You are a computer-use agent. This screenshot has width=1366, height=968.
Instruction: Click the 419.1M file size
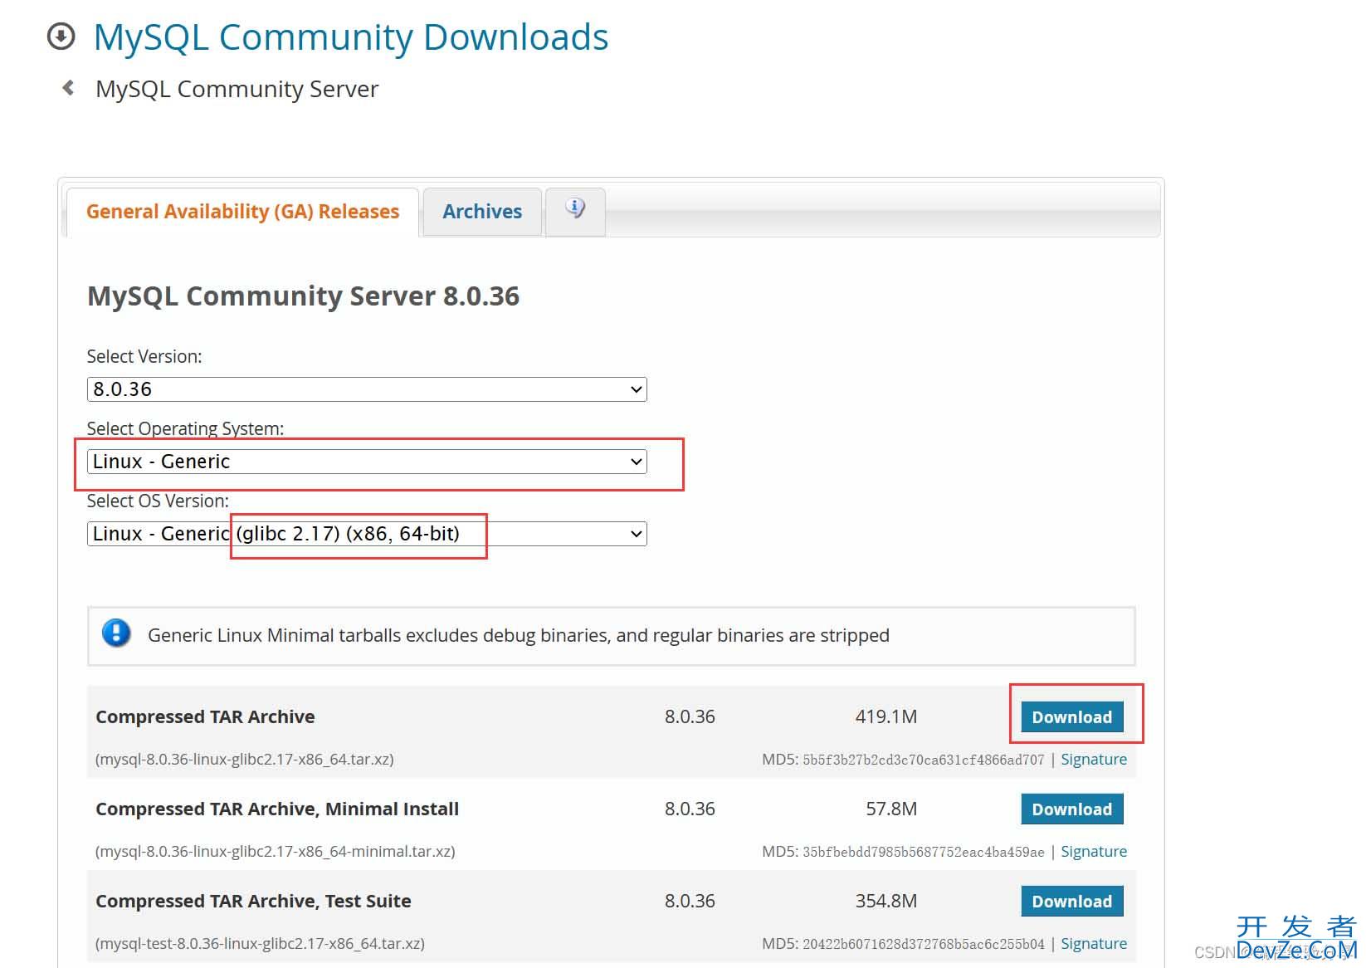point(886,716)
